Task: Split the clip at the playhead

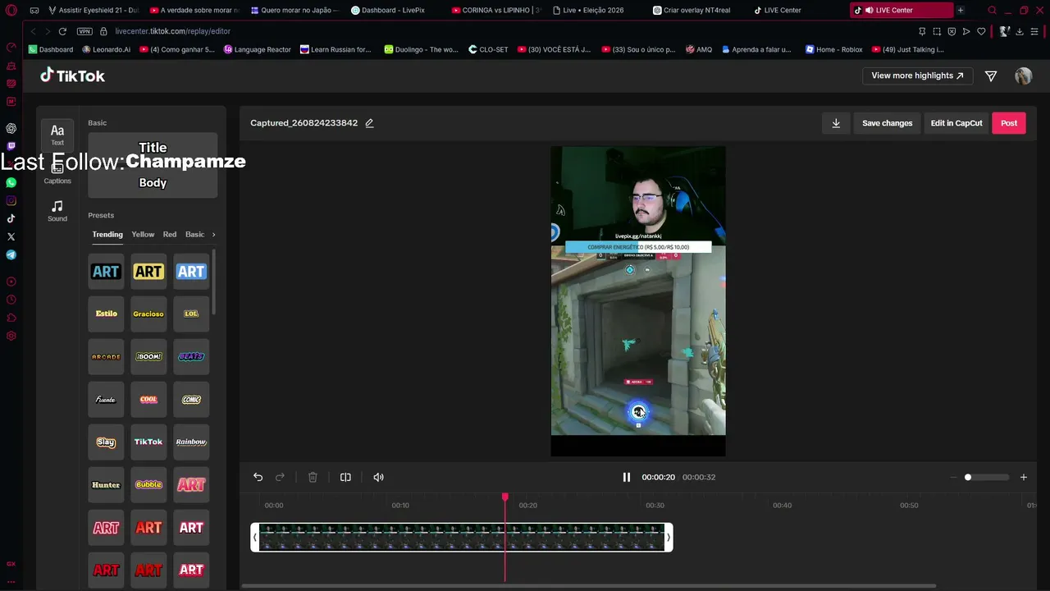Action: (x=345, y=477)
